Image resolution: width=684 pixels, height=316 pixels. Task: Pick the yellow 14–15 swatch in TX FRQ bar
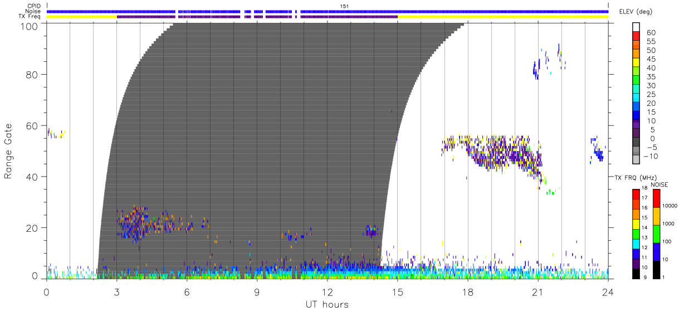coord(636,224)
